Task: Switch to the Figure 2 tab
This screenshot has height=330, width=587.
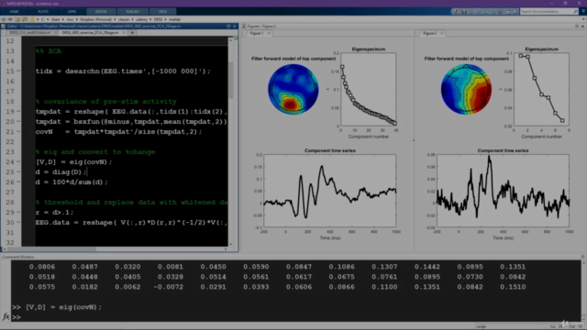Action: 429,33
